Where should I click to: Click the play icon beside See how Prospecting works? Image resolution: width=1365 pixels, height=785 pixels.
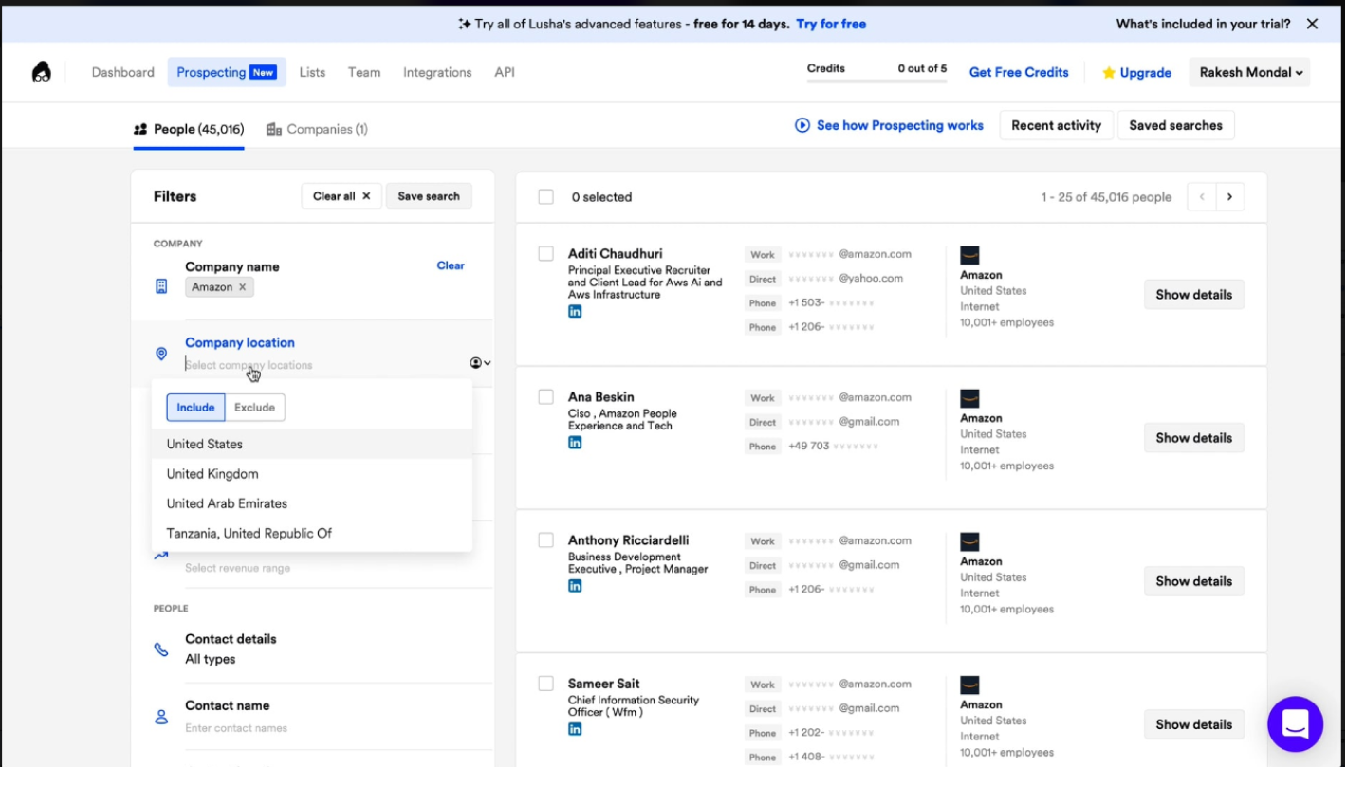point(802,125)
